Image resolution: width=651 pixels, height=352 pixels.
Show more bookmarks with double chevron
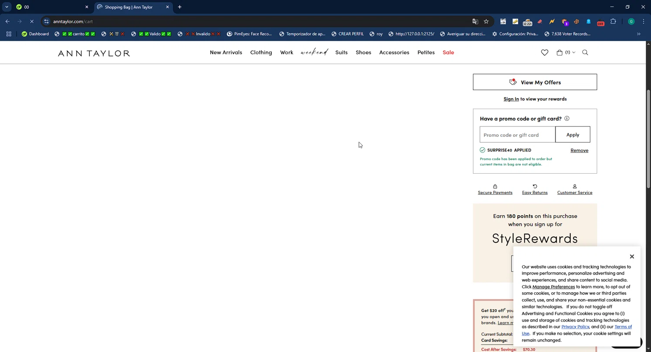click(x=638, y=34)
